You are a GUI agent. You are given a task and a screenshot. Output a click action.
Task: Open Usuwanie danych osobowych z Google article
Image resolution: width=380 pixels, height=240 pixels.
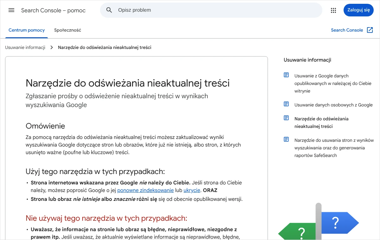click(x=333, y=105)
